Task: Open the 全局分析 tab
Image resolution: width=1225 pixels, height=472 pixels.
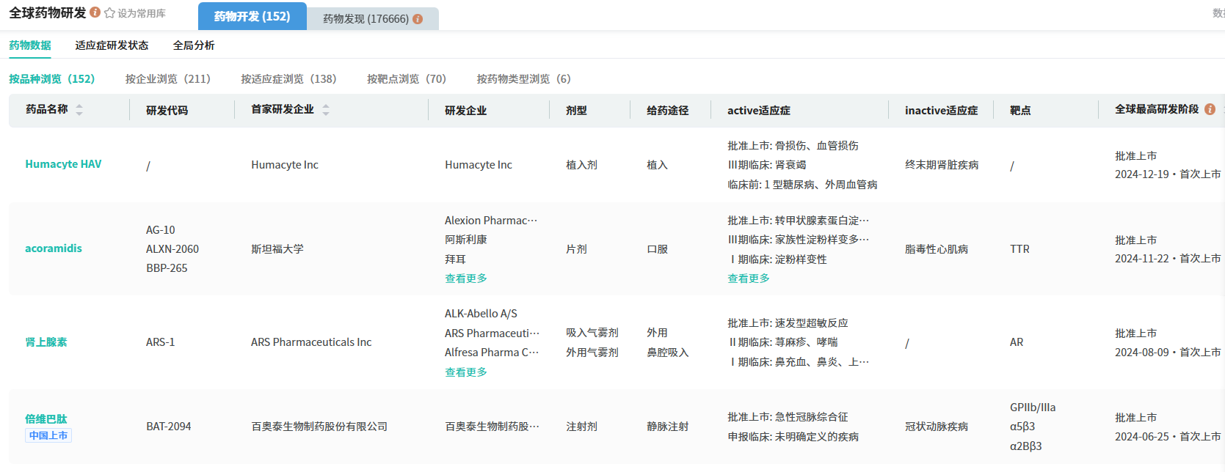Action: pos(194,45)
